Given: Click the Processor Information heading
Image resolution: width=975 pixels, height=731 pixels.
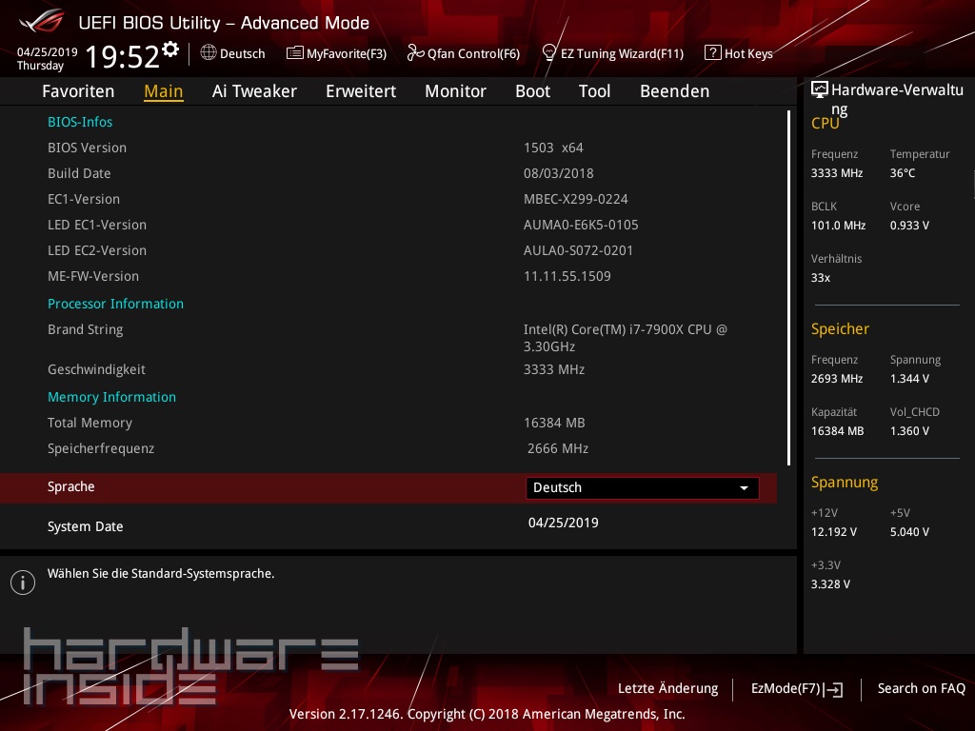Looking at the screenshot, I should 115,304.
